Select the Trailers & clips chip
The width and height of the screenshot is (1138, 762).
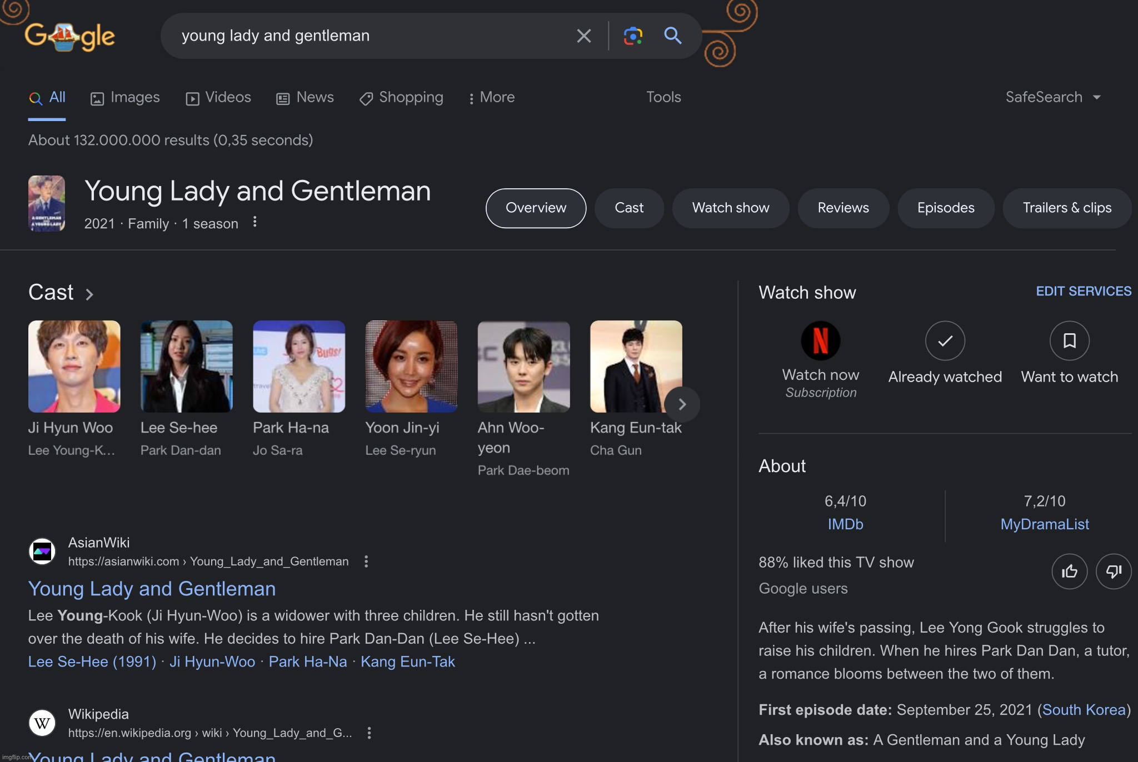[1067, 208]
